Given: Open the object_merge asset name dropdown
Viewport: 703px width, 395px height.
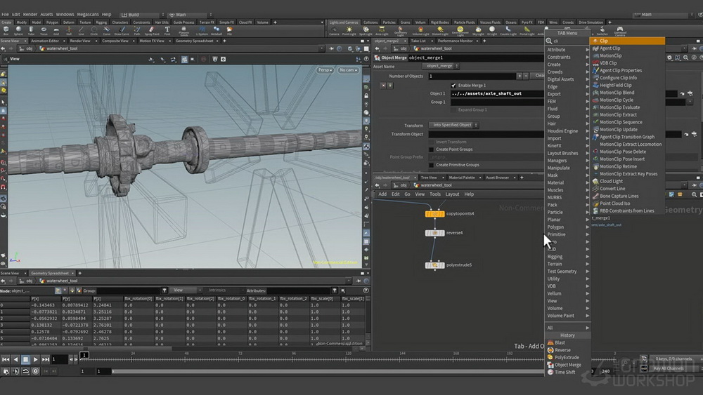Looking at the screenshot, I should click(441, 66).
